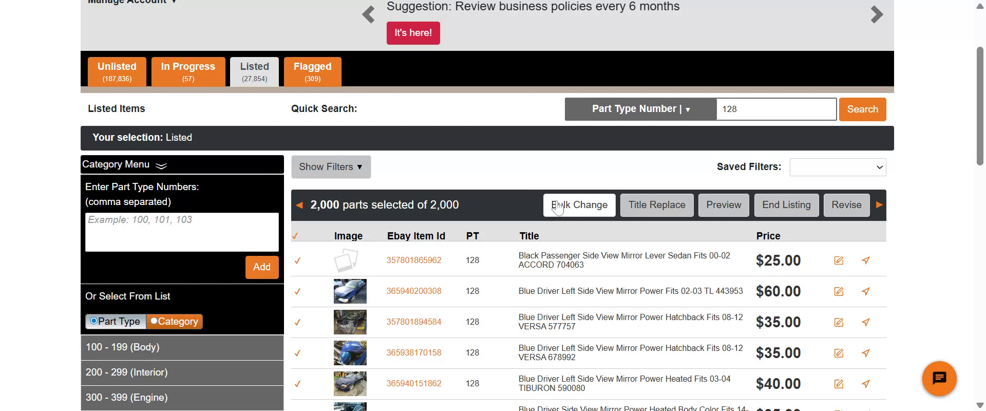Edit the TL 443953 mirror listing
This screenshot has height=411, width=986.
click(839, 291)
